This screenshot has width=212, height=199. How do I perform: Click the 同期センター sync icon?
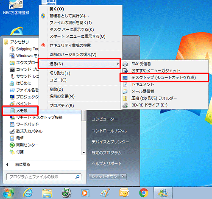click(12, 145)
